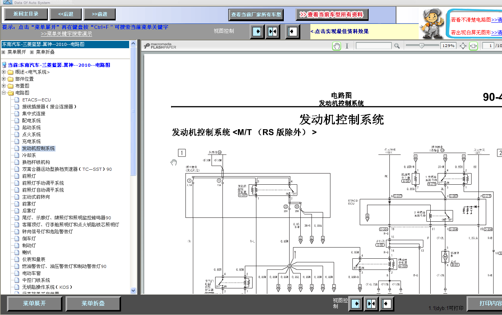Image resolution: width=502 pixels, height=315 pixels.
Task: Open the 菜单关键字搜索演示 link
Action: [66, 34]
